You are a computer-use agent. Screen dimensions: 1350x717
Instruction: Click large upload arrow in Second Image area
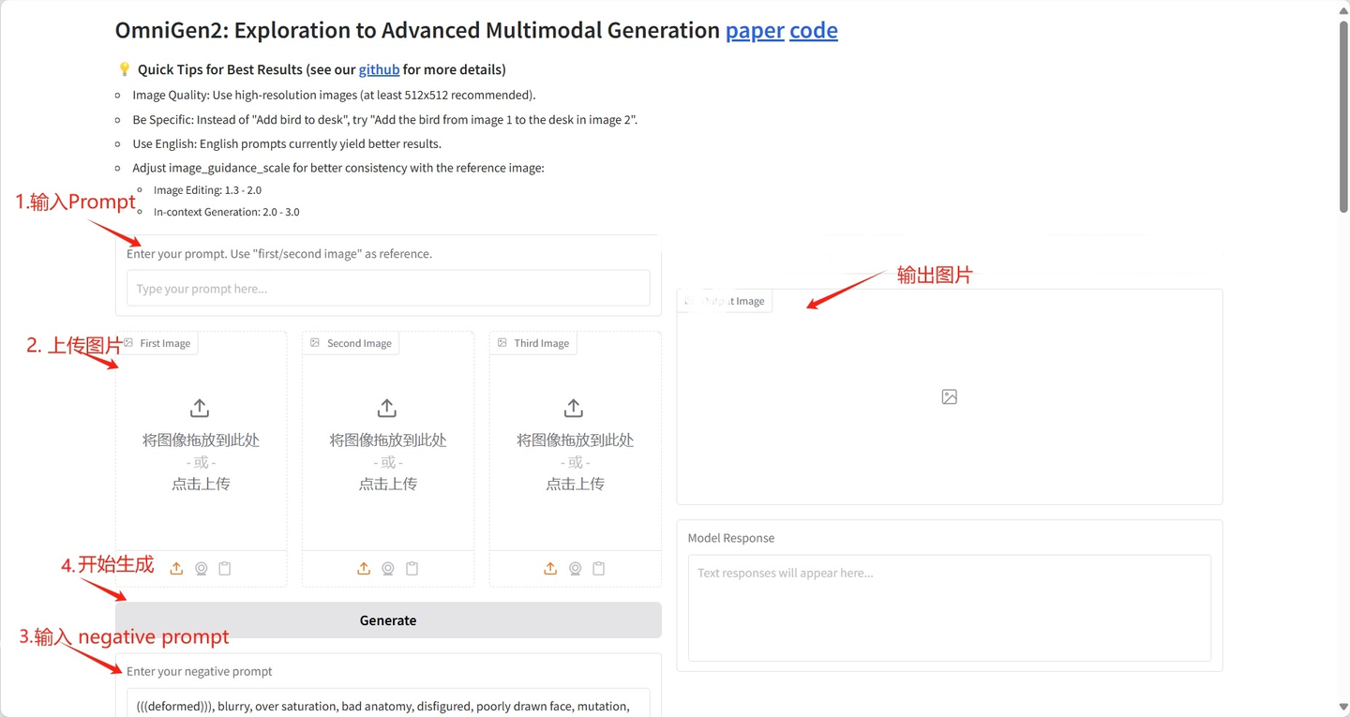click(x=386, y=408)
